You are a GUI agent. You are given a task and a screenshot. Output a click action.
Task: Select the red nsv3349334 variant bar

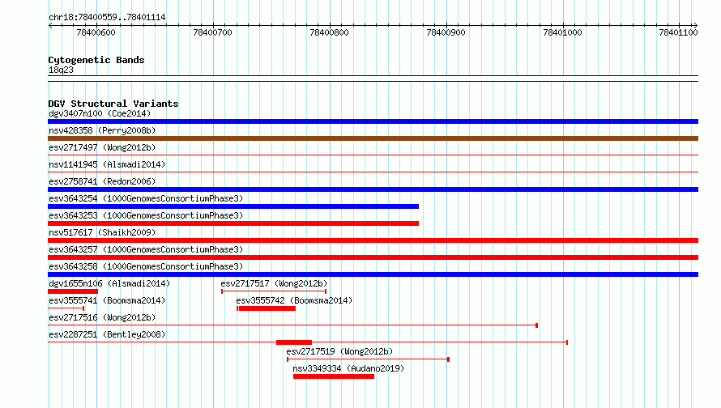coord(334,376)
